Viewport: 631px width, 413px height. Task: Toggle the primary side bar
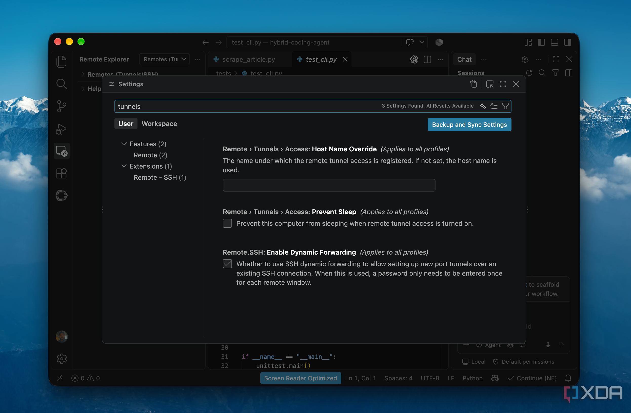(x=541, y=42)
